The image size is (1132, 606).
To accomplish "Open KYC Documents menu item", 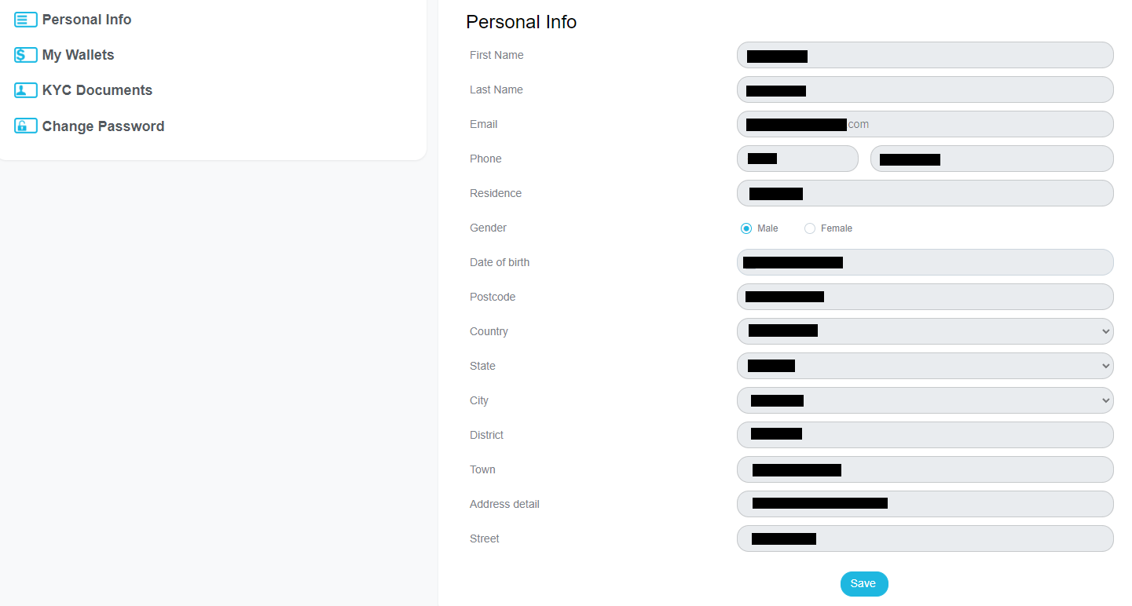I will click(x=97, y=90).
